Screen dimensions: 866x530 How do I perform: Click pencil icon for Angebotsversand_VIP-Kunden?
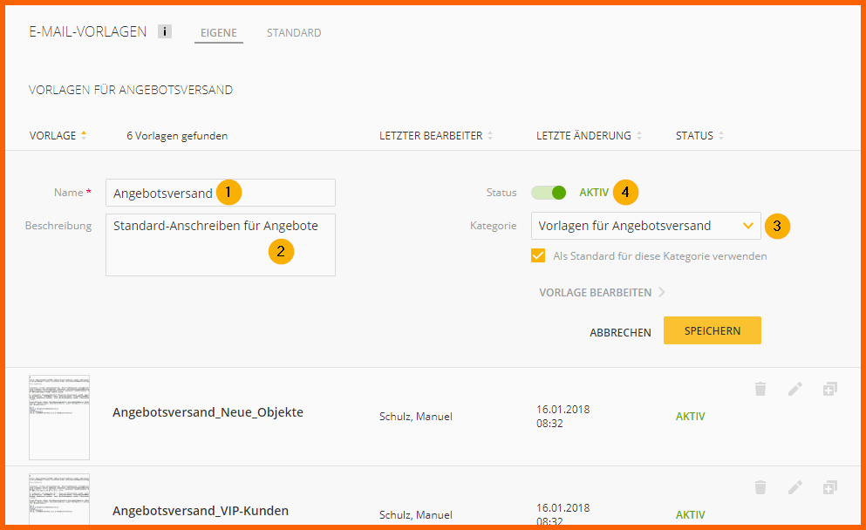pyautogui.click(x=794, y=487)
